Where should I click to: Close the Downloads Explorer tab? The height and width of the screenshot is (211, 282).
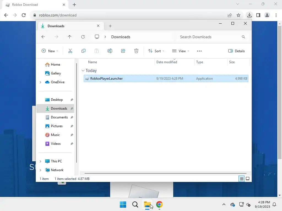click(98, 26)
